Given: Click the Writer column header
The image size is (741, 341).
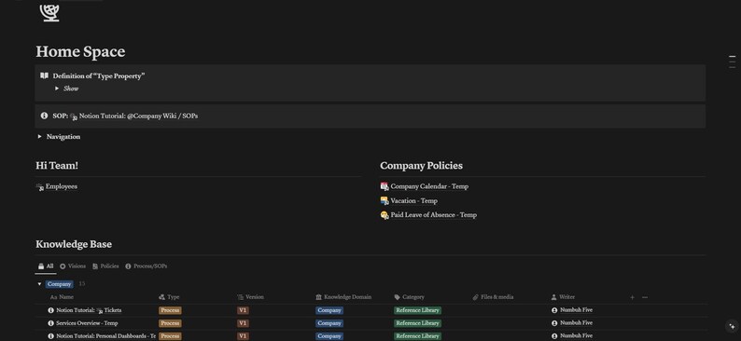Looking at the screenshot, I should (x=563, y=297).
